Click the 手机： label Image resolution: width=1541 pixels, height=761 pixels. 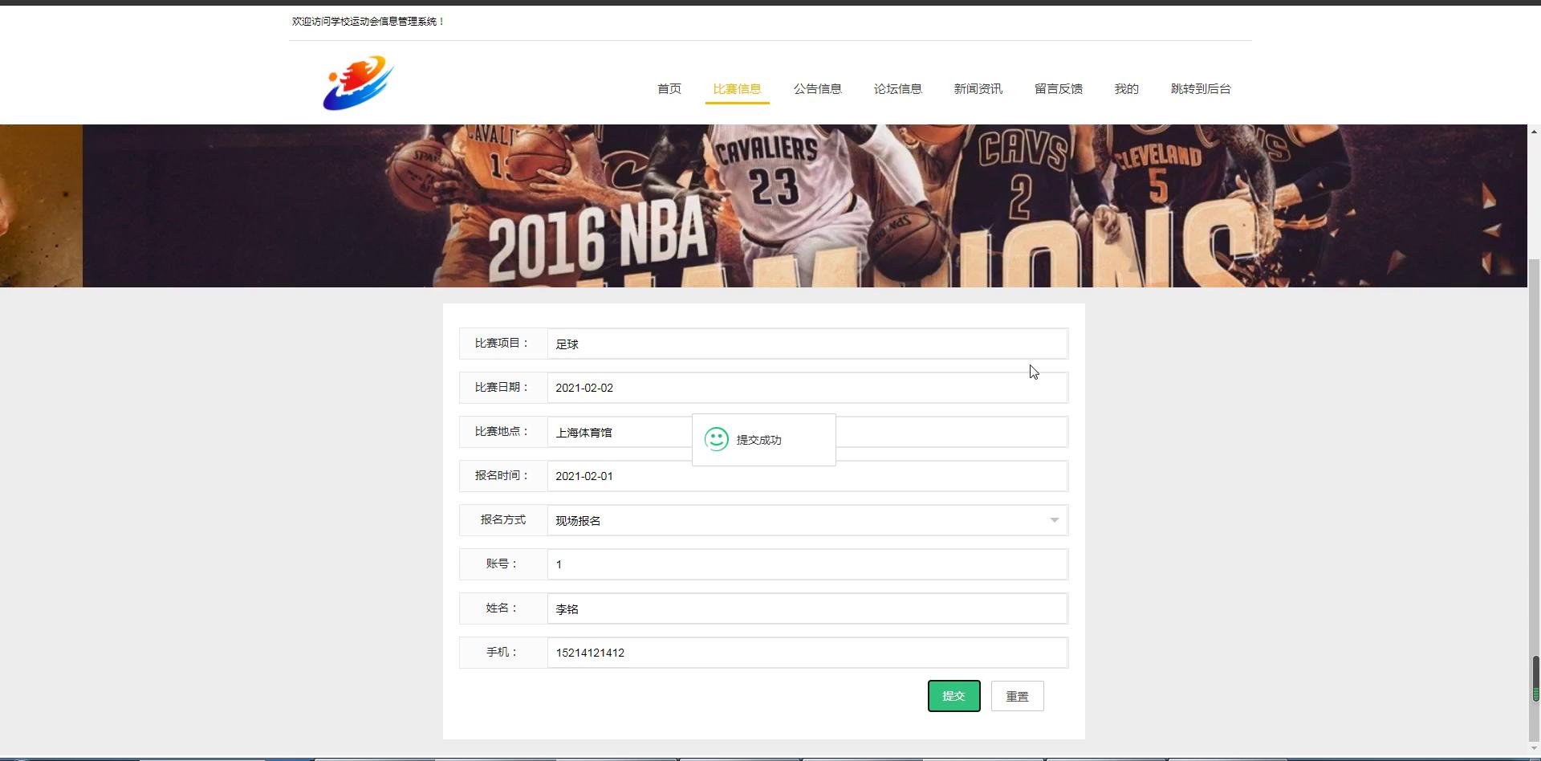pos(502,653)
